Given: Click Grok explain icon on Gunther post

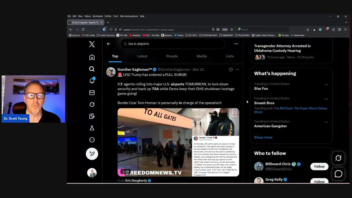Looking at the screenshot, I should (231, 70).
